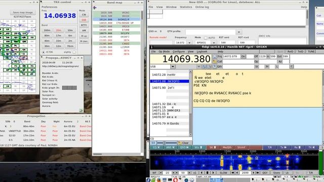This screenshot has width=324, height=182.
Task: Click the SLOW waterfall speed button
Action: tap(223, 173)
